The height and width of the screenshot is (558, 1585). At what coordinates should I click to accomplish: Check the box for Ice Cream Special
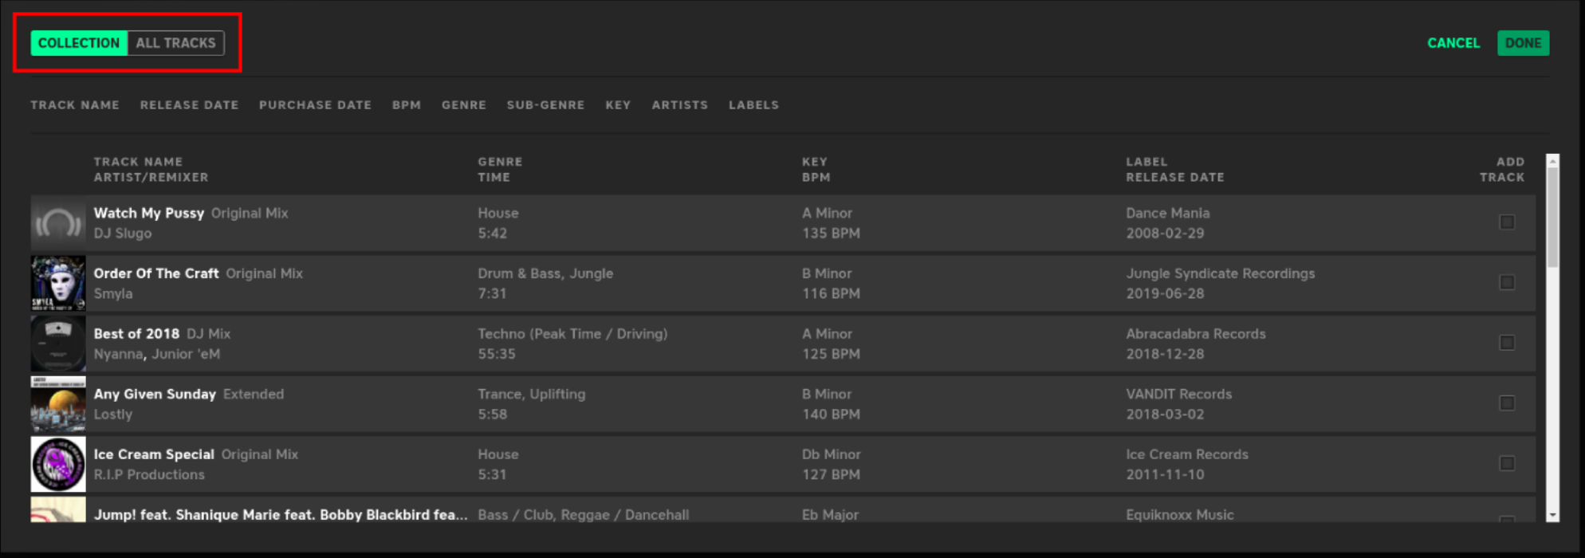pos(1506,463)
